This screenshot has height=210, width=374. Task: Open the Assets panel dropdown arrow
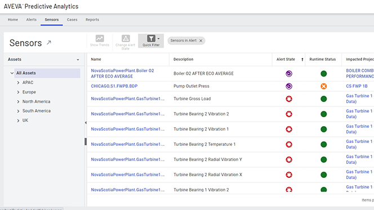coord(78,60)
